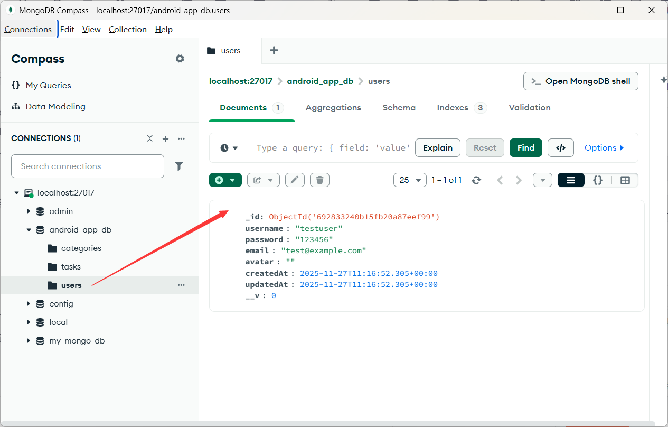The image size is (668, 427).
Task: Select the Documents tab
Action: [252, 108]
